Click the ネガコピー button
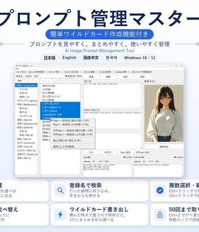Viewport: 199px width, 232px height. [108, 152]
